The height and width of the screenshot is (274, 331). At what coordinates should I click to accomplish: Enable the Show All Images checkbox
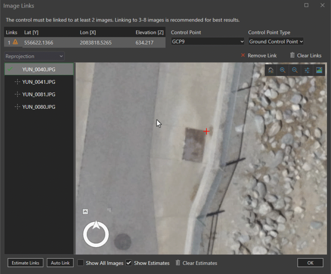click(80, 263)
